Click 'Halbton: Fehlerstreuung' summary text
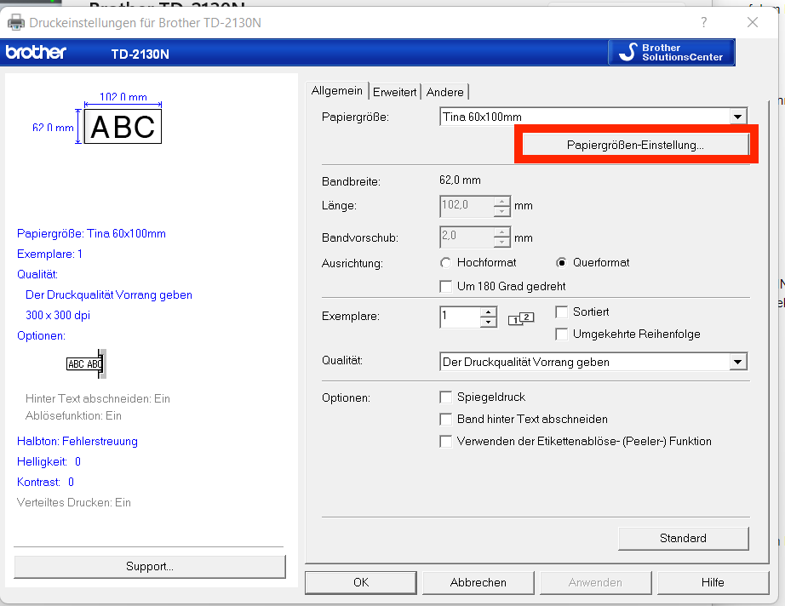The height and width of the screenshot is (606, 785). click(77, 442)
